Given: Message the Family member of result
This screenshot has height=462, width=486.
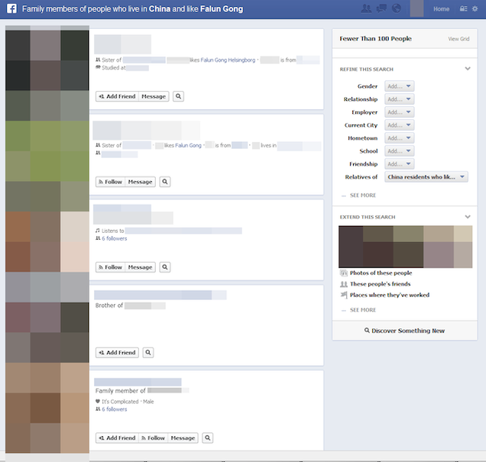Looking at the screenshot, I should (183, 438).
